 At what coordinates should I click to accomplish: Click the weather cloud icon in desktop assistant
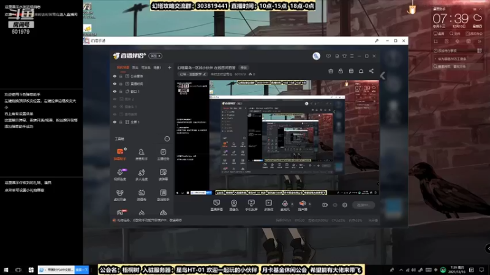click(x=478, y=18)
